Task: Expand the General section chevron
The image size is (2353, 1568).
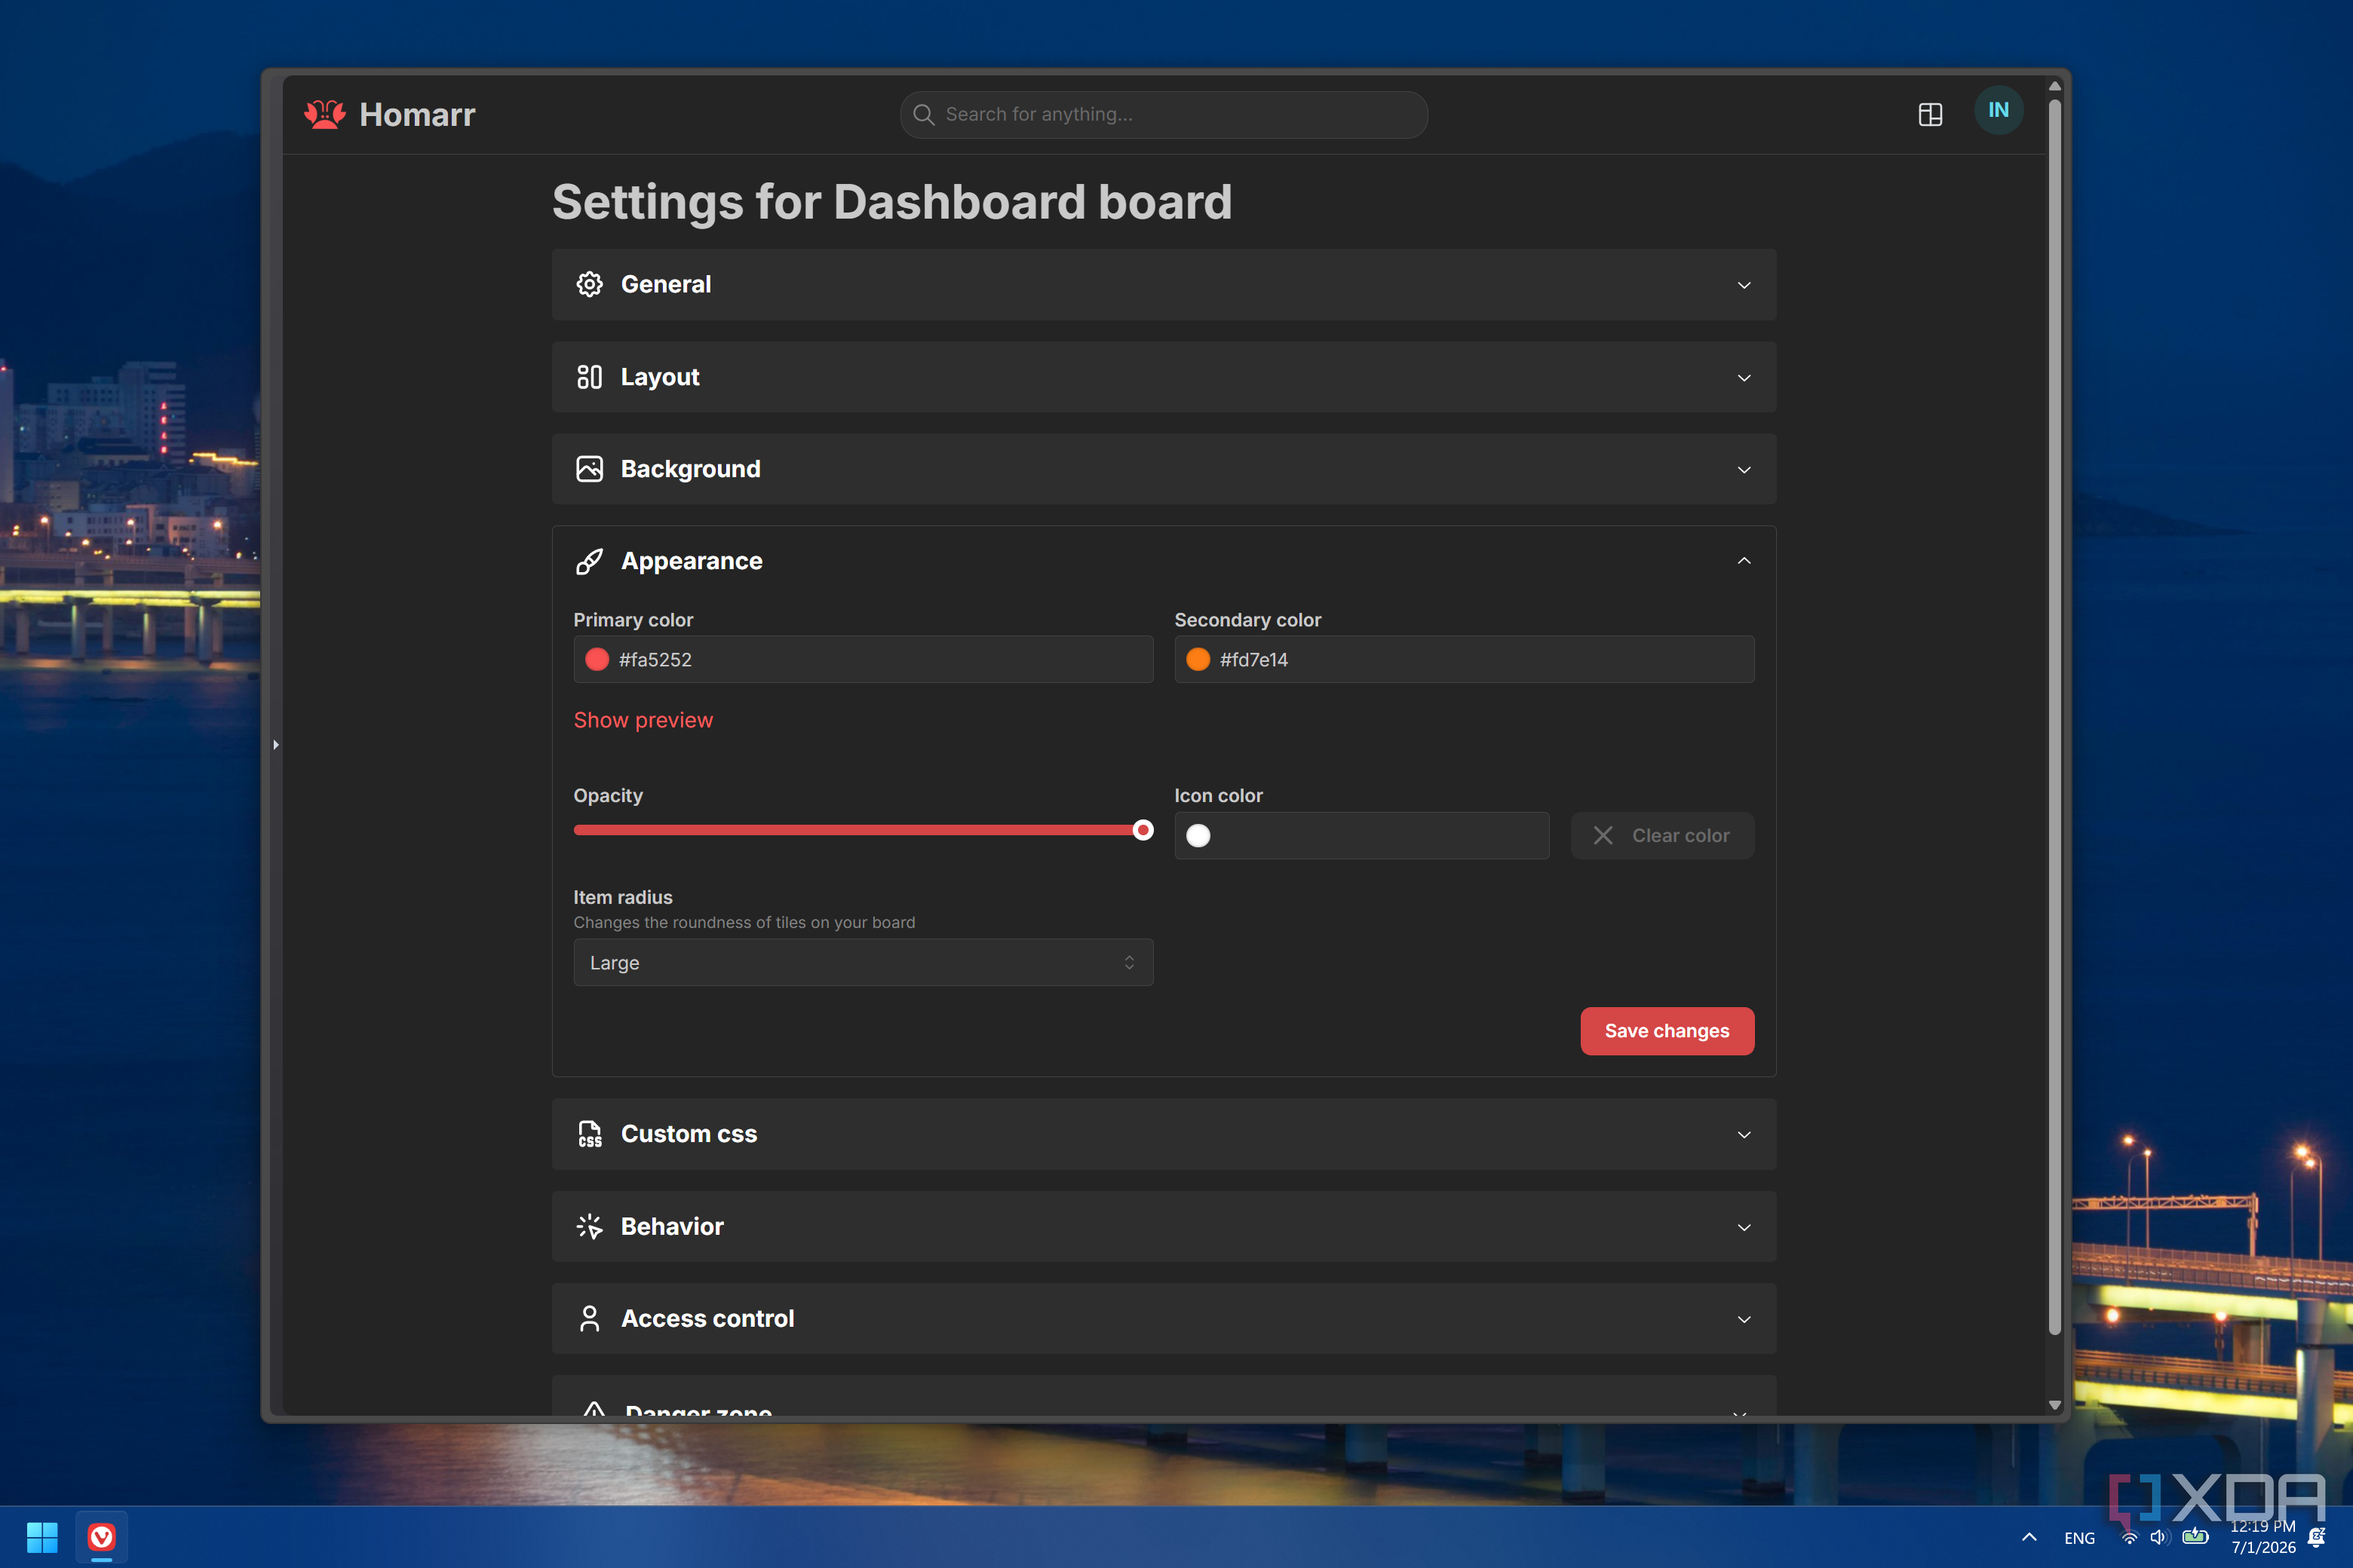Action: [1744, 285]
